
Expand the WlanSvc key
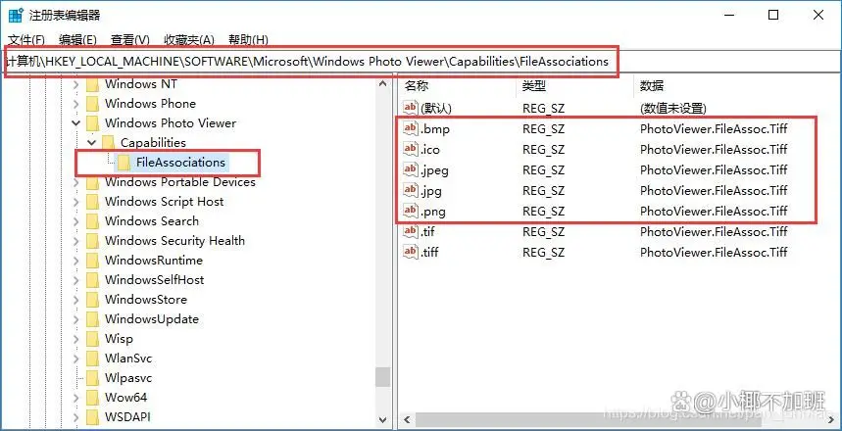coord(75,359)
